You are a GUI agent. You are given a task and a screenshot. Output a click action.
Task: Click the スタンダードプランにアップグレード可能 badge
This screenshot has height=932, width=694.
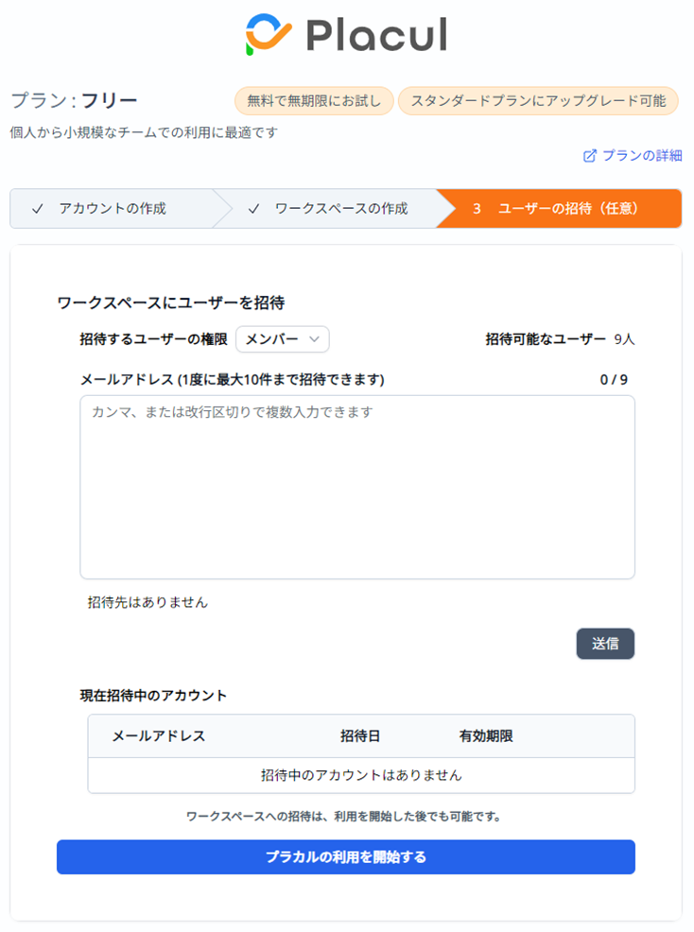tap(538, 101)
